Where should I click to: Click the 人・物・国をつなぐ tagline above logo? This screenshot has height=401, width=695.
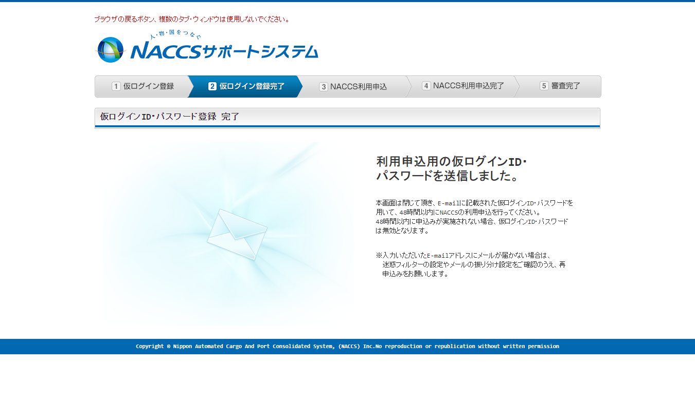click(175, 36)
